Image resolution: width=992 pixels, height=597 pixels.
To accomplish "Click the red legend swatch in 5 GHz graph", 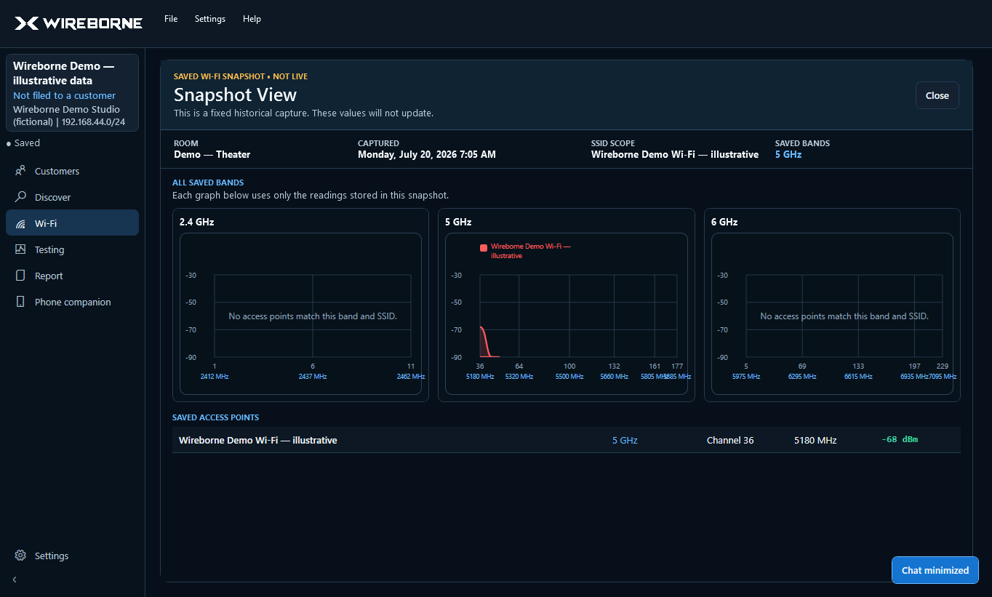I will [484, 248].
